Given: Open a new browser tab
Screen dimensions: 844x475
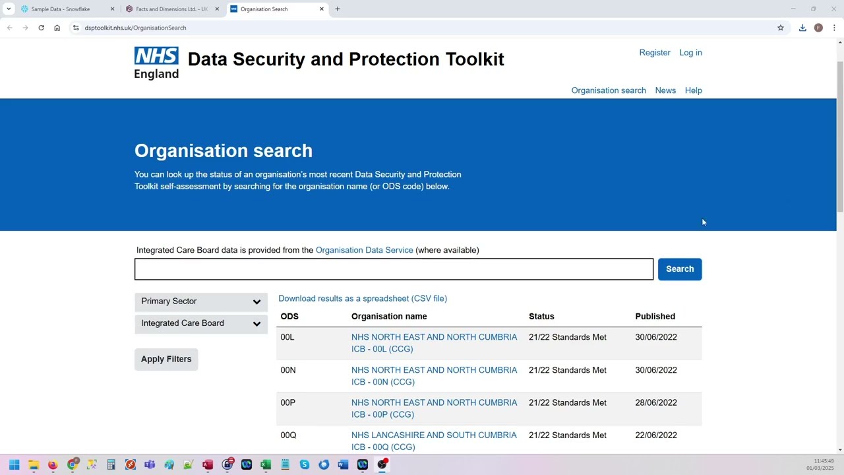Looking at the screenshot, I should tap(338, 9).
